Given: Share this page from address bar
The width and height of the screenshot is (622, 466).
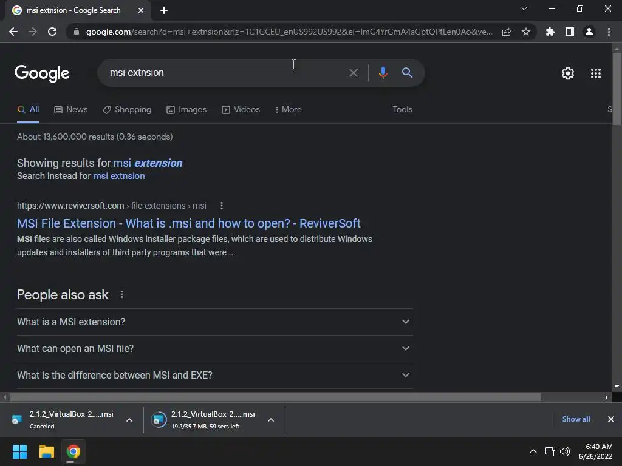Looking at the screenshot, I should point(507,32).
